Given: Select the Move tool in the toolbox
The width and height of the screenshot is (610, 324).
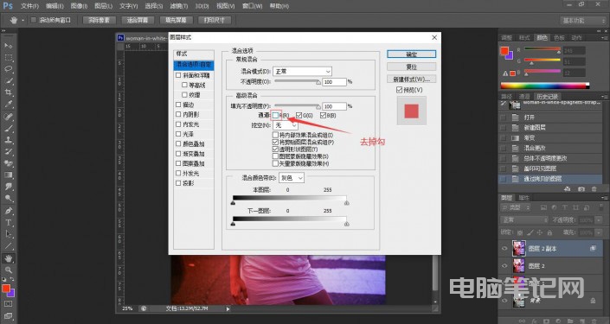Looking at the screenshot, I should [x=8, y=46].
